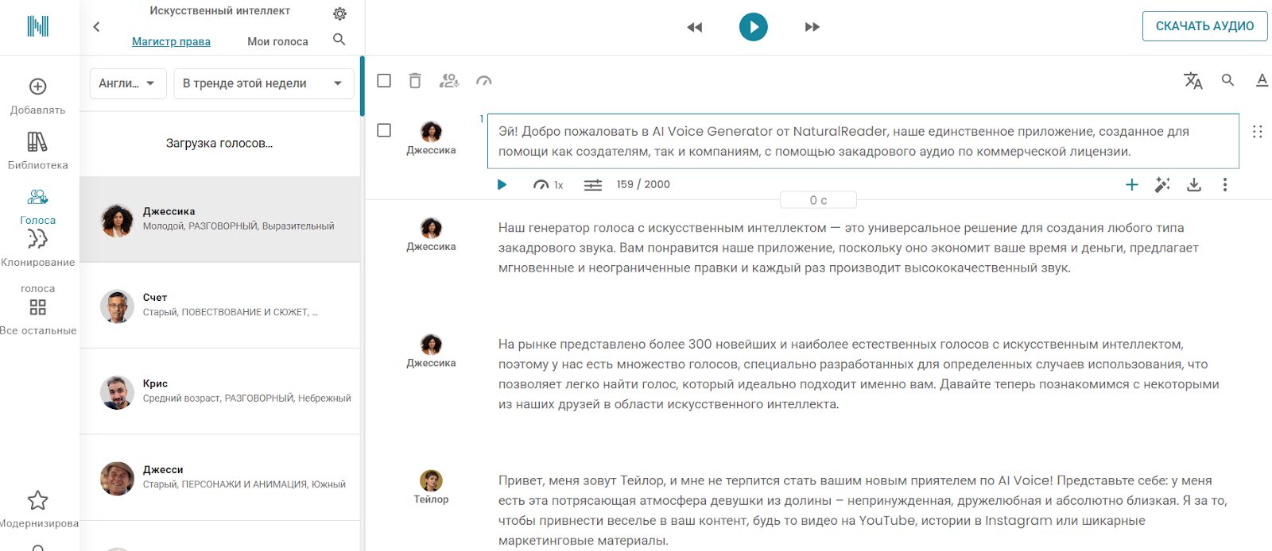
Task: Click Джессика avatar on first paragraph
Action: [431, 132]
